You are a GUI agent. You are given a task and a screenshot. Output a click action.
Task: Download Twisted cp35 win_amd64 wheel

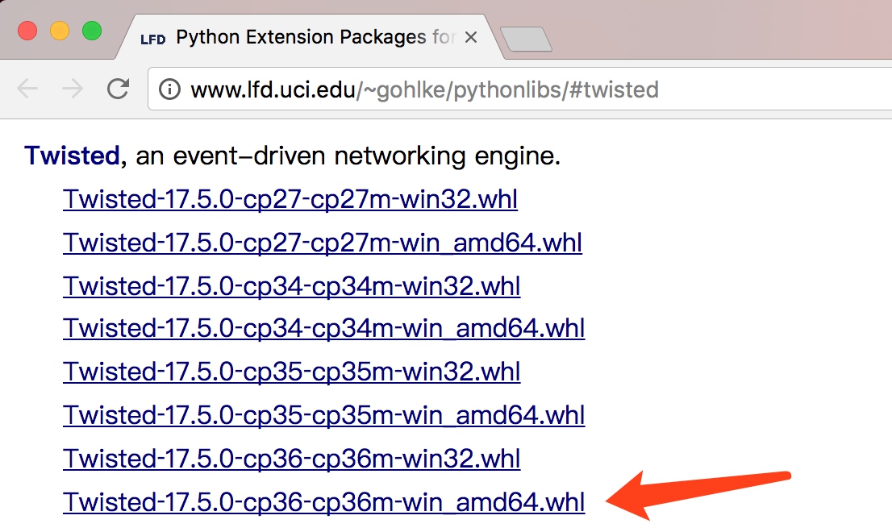point(323,415)
